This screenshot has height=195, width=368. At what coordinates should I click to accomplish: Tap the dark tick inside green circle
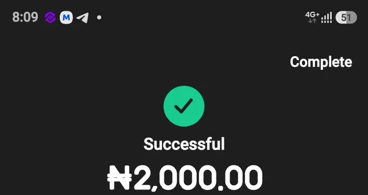click(x=183, y=106)
